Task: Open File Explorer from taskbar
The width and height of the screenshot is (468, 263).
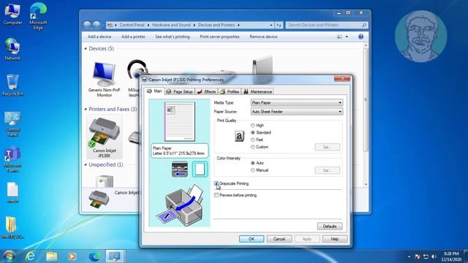Action: point(52,256)
